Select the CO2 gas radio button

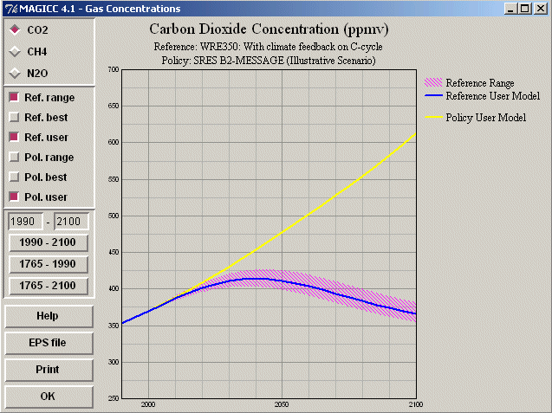tap(14, 30)
